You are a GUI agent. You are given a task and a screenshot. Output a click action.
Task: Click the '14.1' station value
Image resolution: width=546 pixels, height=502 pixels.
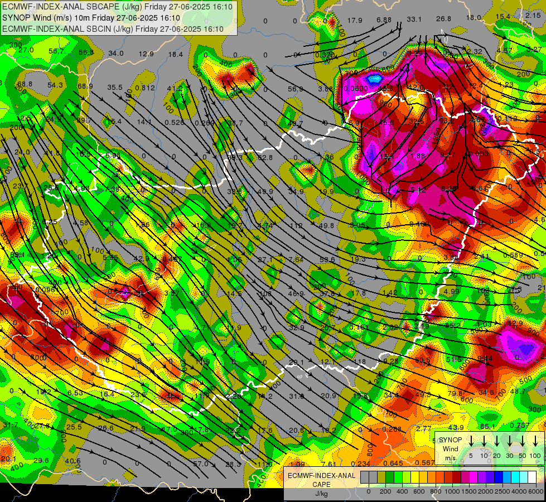tap(144, 122)
